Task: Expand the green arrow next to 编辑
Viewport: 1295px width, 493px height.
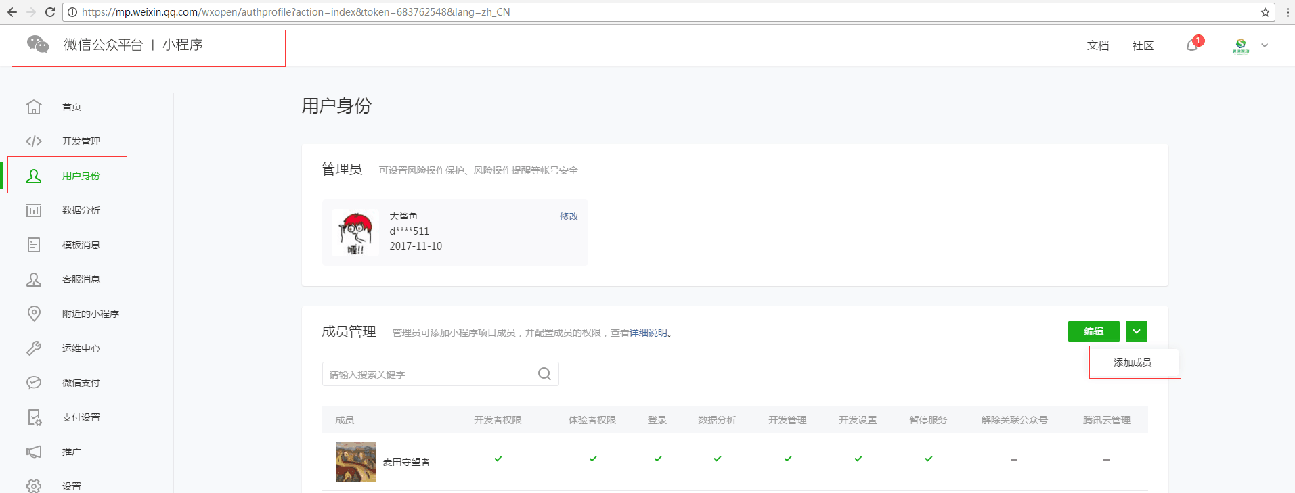Action: pyautogui.click(x=1137, y=331)
